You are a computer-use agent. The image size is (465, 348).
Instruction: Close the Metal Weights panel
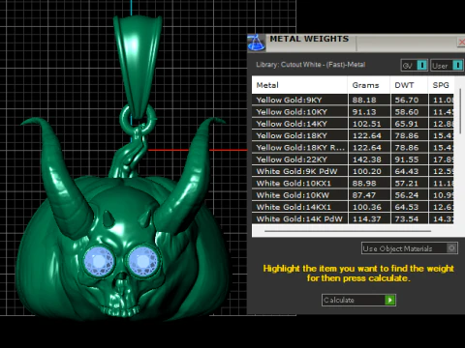coord(461,42)
